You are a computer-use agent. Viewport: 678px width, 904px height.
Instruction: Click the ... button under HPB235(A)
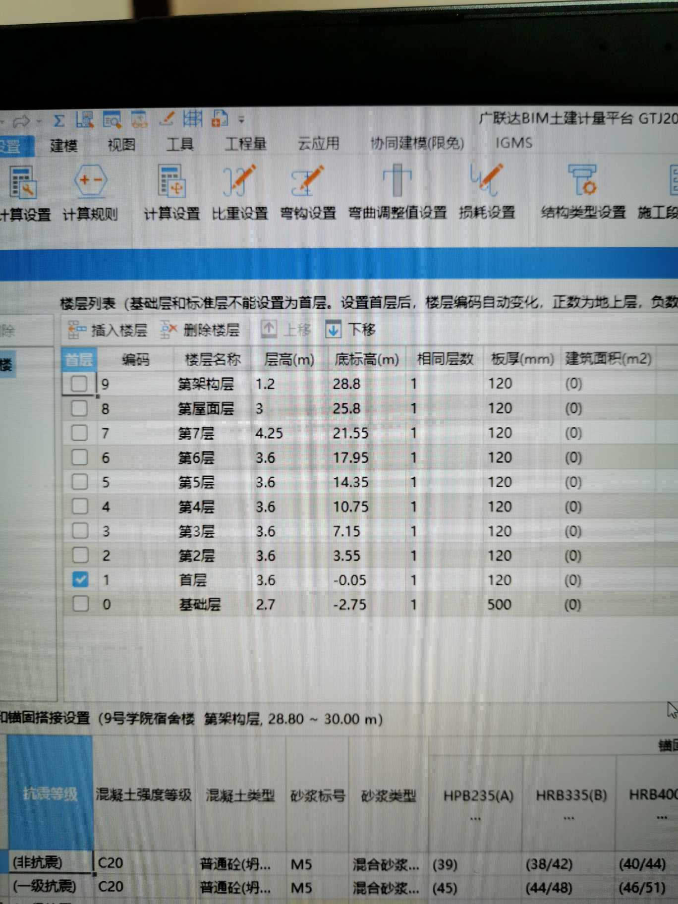coord(475,818)
